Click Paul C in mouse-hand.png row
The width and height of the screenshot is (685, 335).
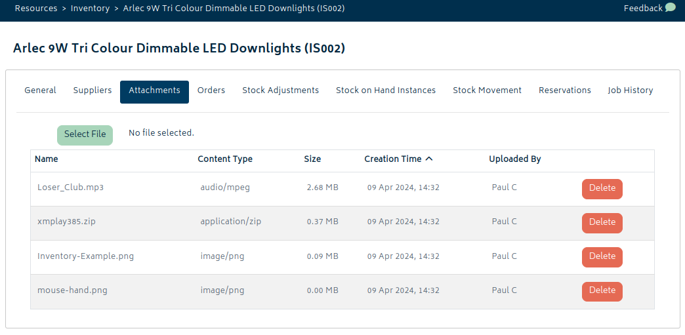(x=504, y=290)
